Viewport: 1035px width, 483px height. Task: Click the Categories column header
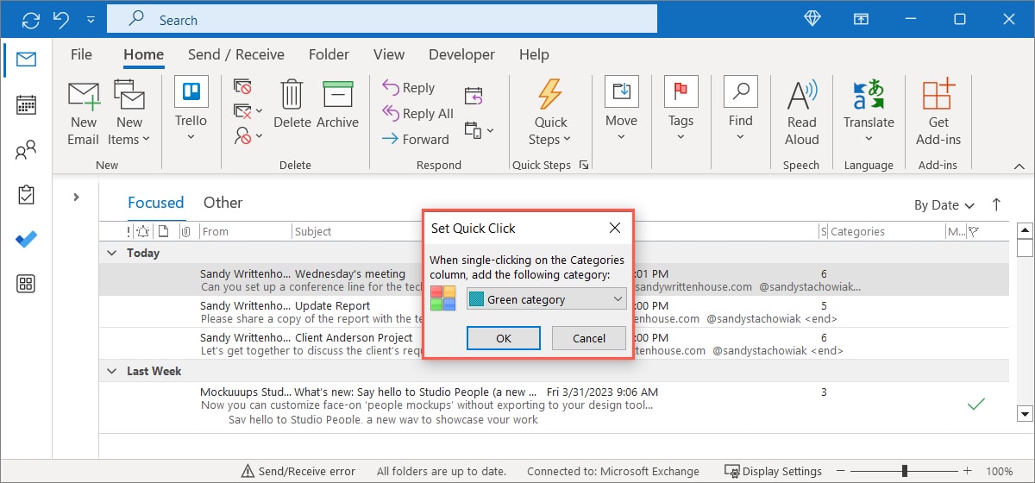857,231
